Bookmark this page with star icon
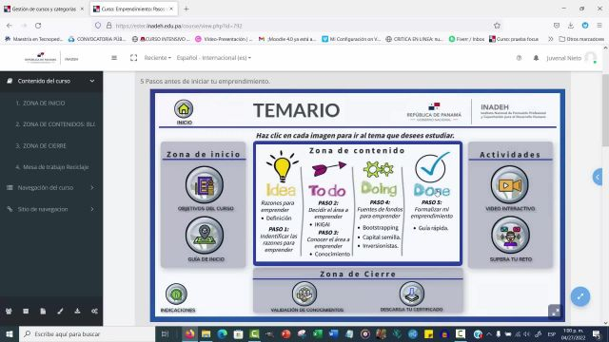609x342 pixels. tap(497, 26)
